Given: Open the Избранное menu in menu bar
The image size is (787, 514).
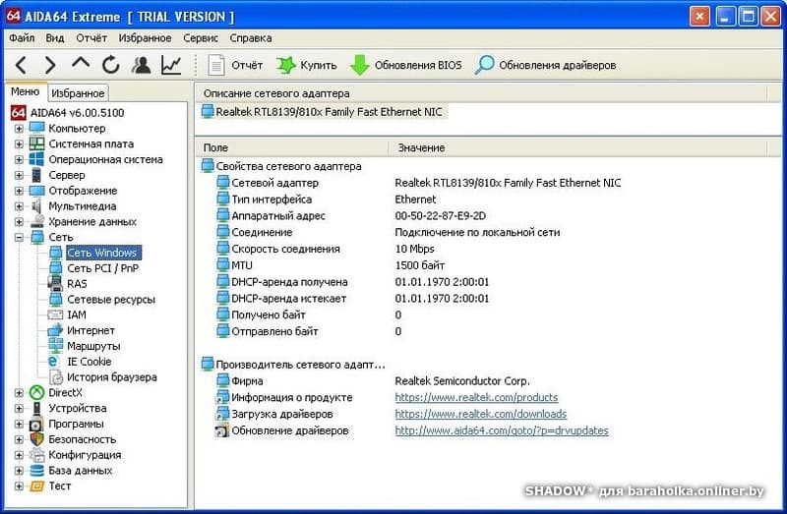Looking at the screenshot, I should pos(145,38).
